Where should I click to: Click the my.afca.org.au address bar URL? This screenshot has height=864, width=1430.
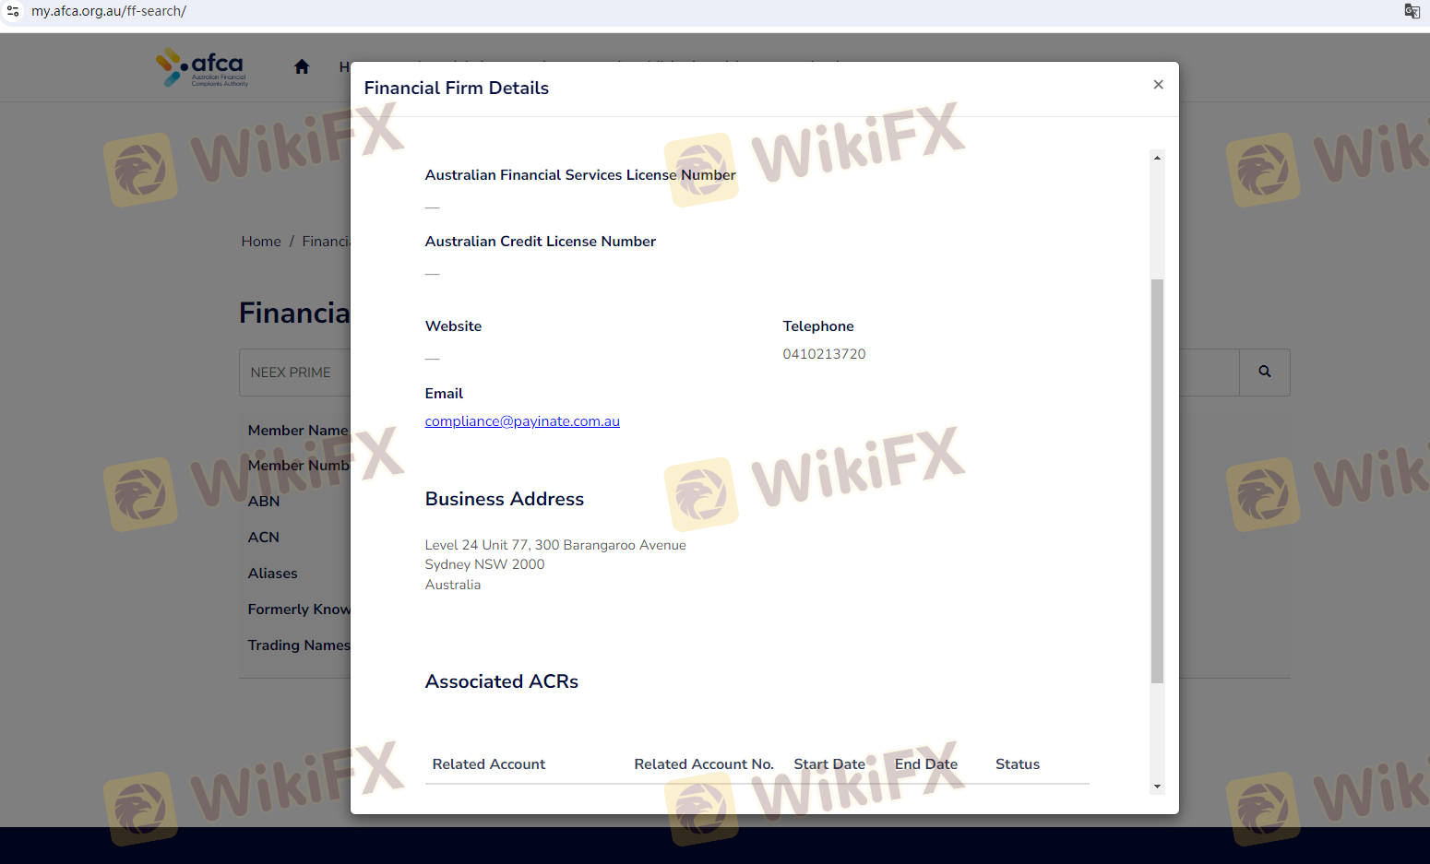pos(109,11)
